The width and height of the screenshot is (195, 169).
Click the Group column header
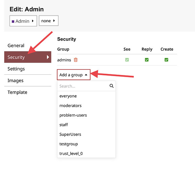tap(63, 49)
